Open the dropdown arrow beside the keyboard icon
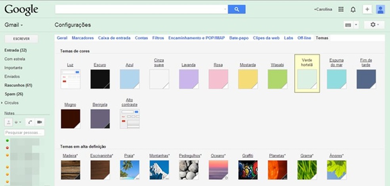 tap(356, 25)
